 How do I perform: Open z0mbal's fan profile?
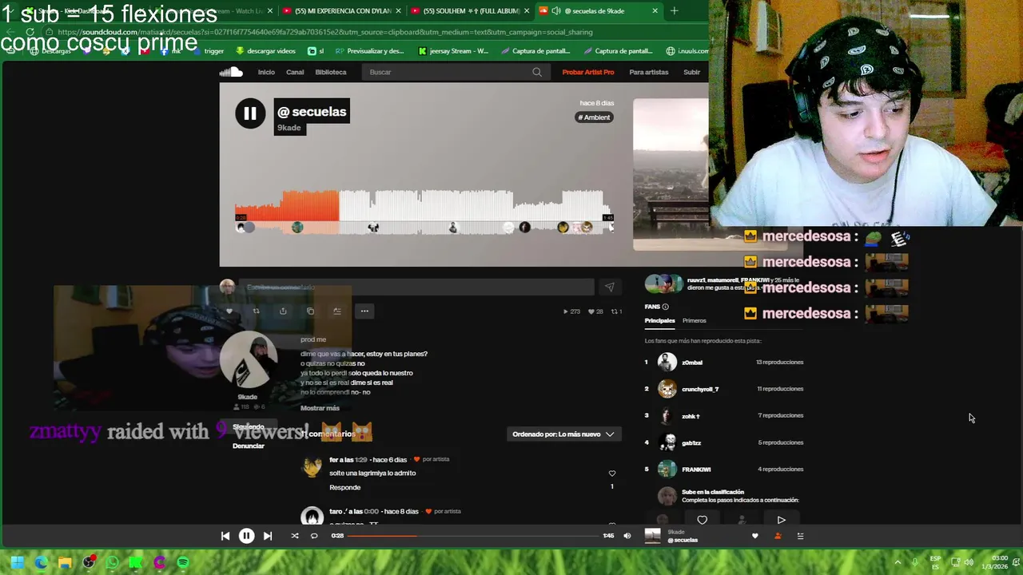pos(692,363)
